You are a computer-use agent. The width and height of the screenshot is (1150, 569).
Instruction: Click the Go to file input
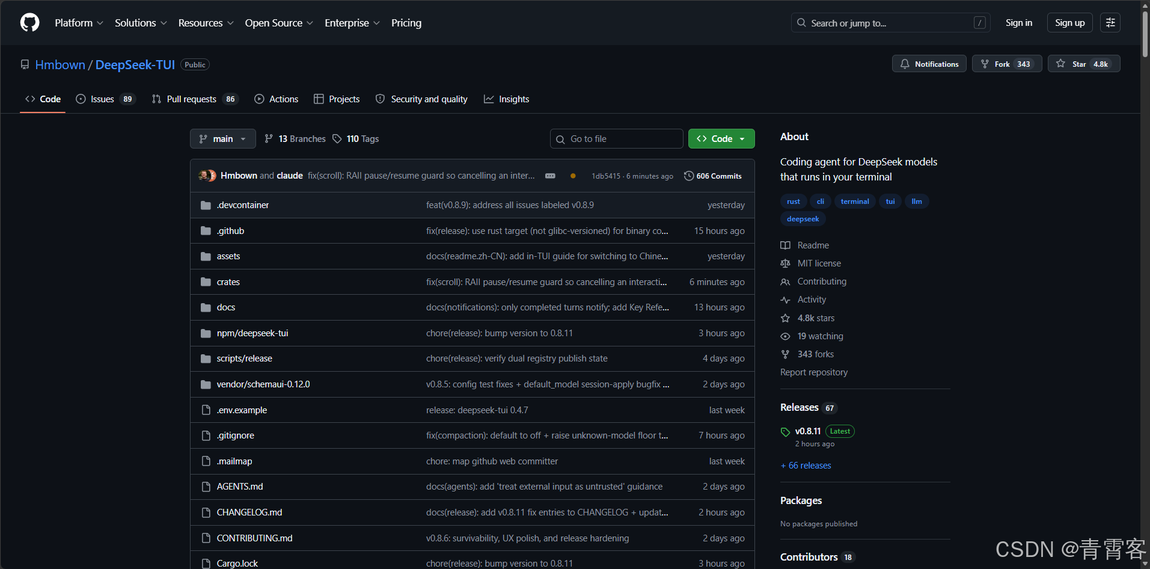coord(617,139)
